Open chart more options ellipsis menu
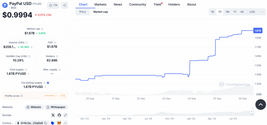Image resolution: width=267 pixels, height=125 pixels. pos(262,12)
